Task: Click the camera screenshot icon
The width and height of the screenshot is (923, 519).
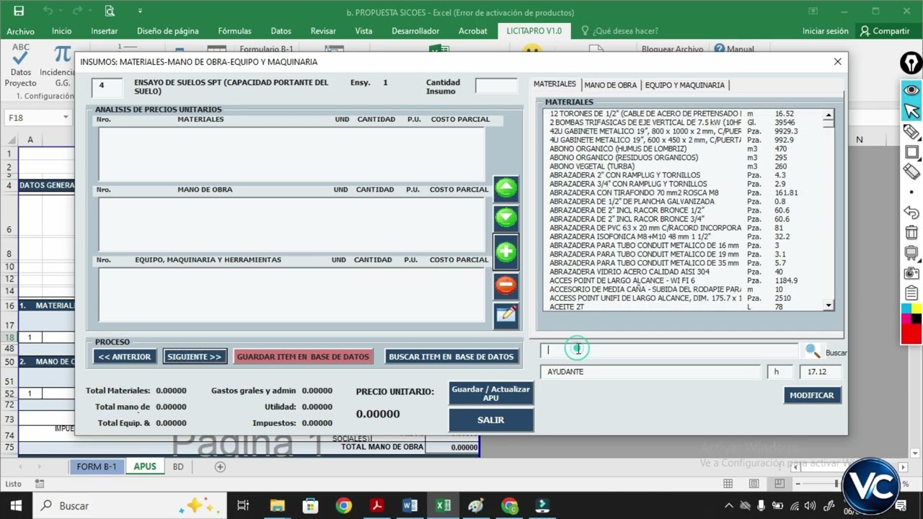Action: pos(911,273)
